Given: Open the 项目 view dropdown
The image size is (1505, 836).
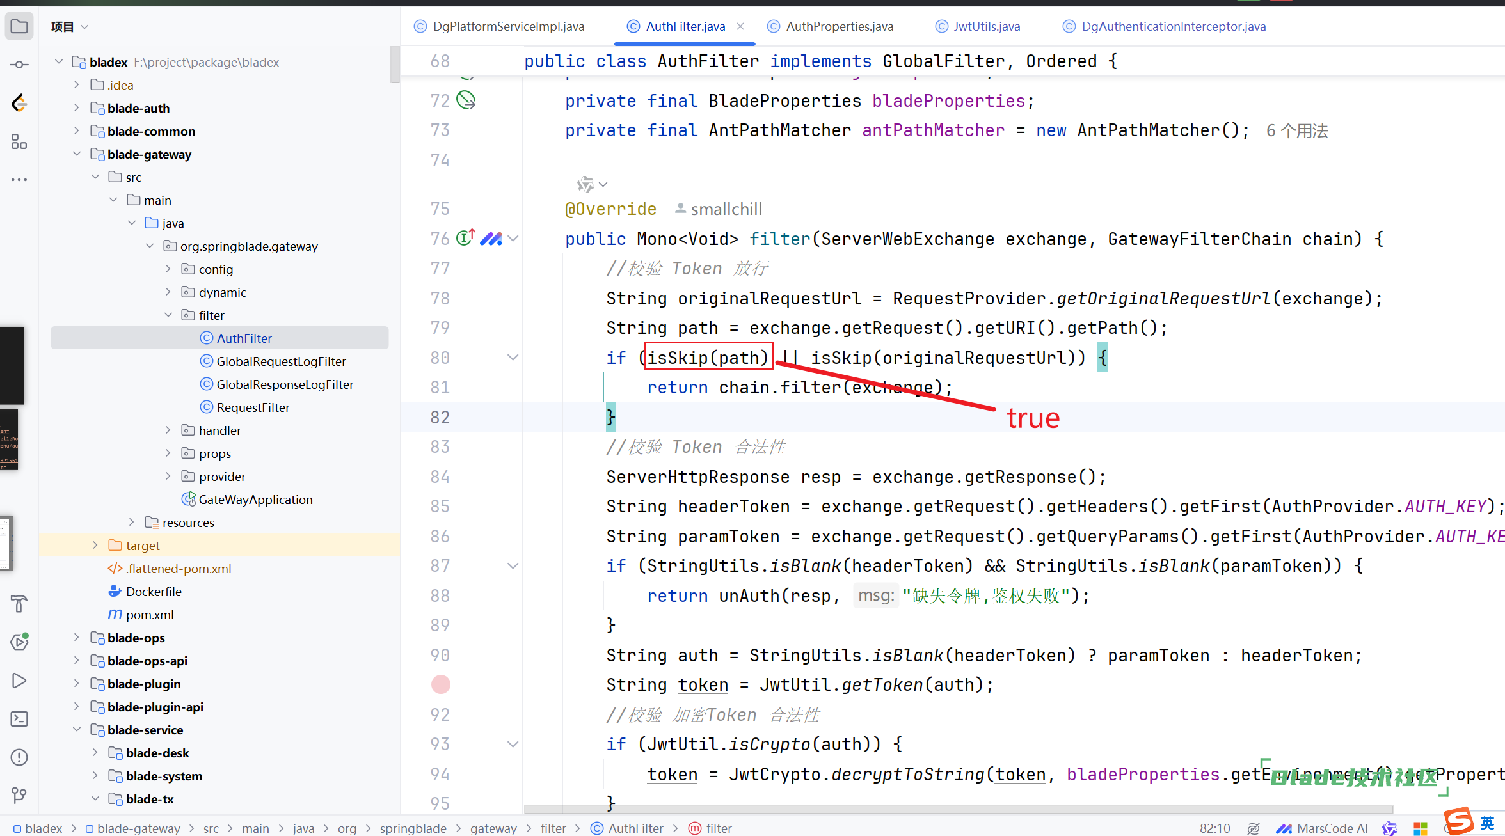Looking at the screenshot, I should [x=70, y=27].
